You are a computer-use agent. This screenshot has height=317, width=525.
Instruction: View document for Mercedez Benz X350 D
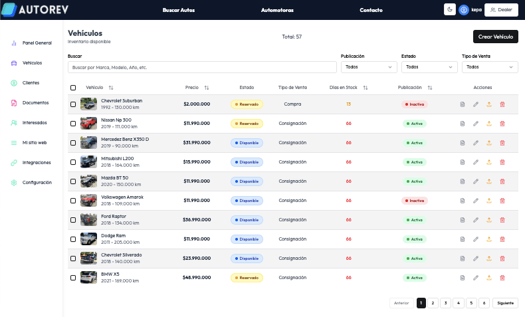click(463, 143)
